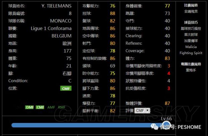
Task: Click the overall rating value 87
Action: tap(167, 104)
